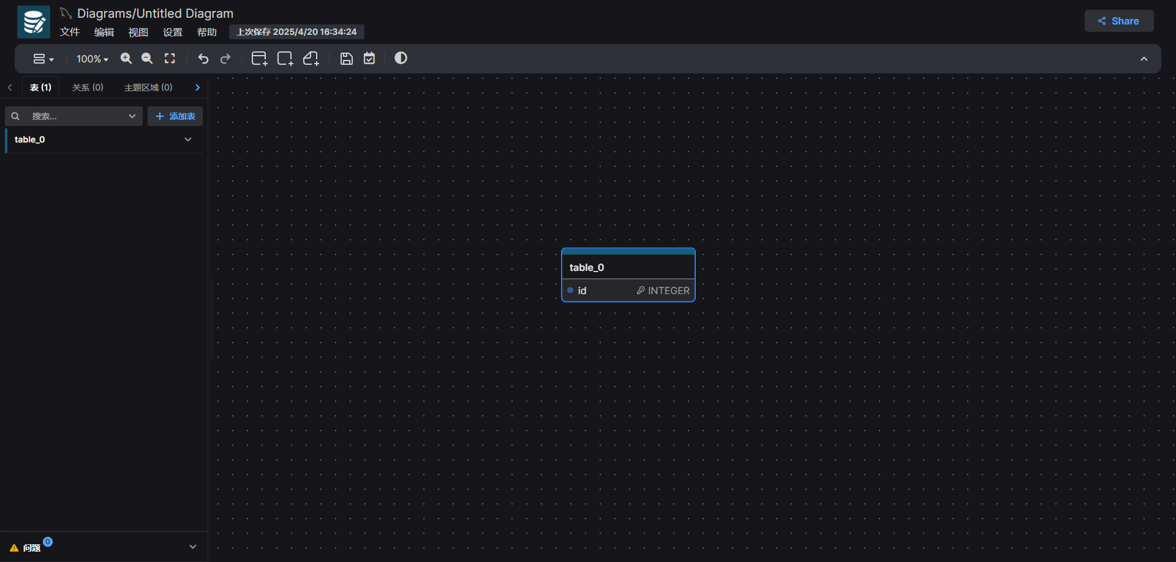
Task: Switch to the 关系 (0) tab
Action: pos(88,87)
